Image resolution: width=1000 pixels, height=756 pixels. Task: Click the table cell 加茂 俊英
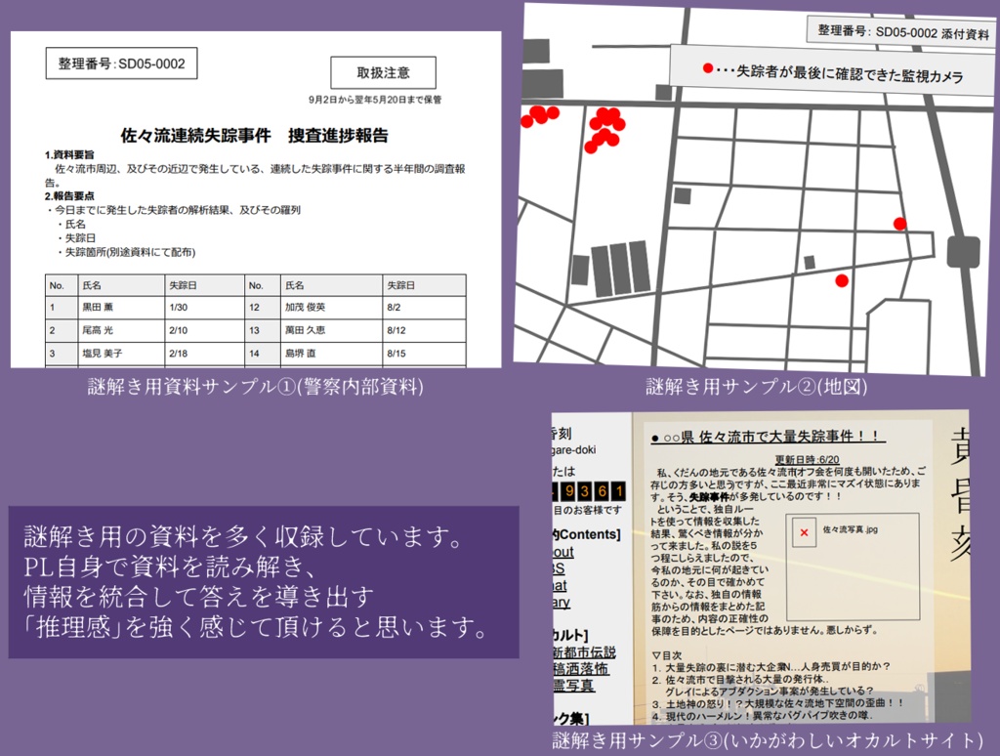click(331, 307)
